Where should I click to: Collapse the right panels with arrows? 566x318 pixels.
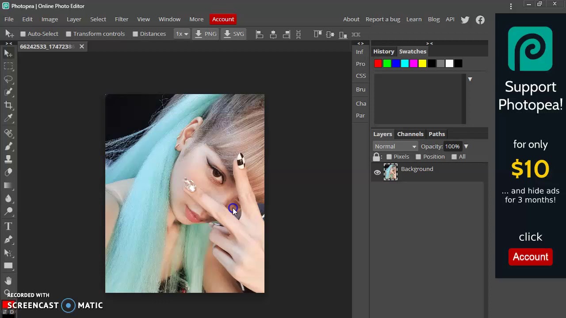(x=429, y=43)
